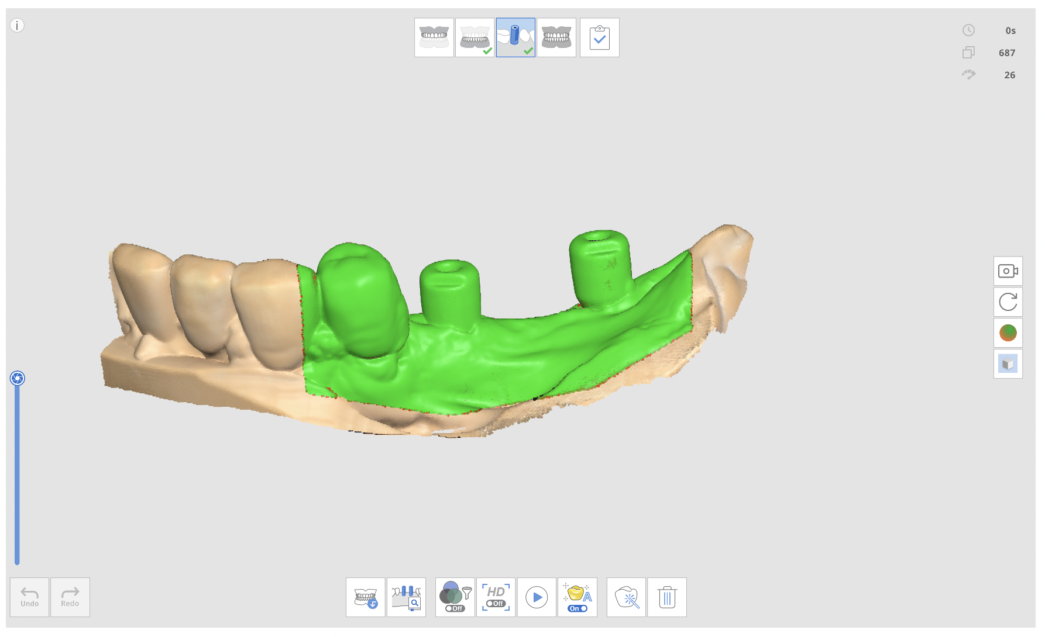Click the slider handle at top of the blue bar
This screenshot has height=637, width=1045.
coord(18,379)
